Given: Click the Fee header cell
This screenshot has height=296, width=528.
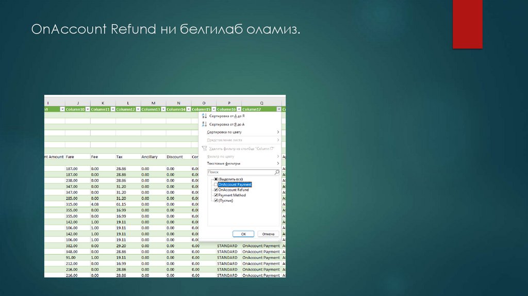Looking at the screenshot, I should [103, 157].
